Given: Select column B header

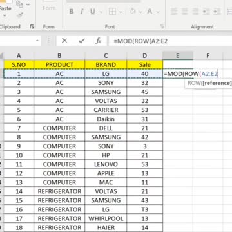Looking at the screenshot, I should [59, 55].
